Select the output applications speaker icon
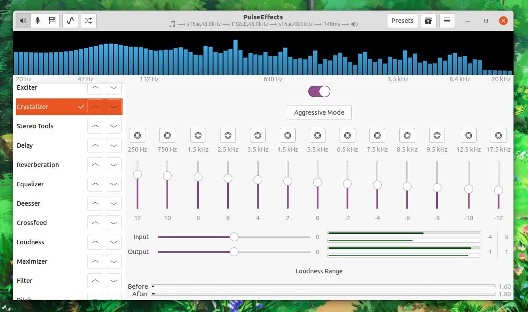 23,20
